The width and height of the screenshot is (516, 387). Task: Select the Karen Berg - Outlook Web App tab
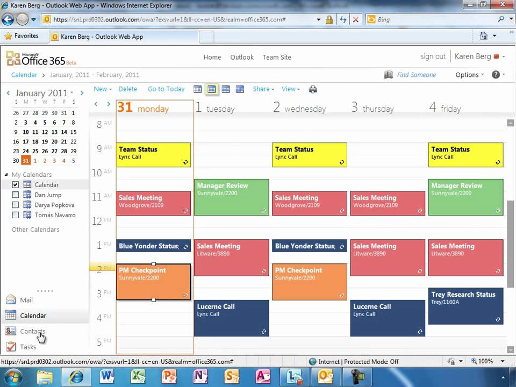pyautogui.click(x=124, y=37)
